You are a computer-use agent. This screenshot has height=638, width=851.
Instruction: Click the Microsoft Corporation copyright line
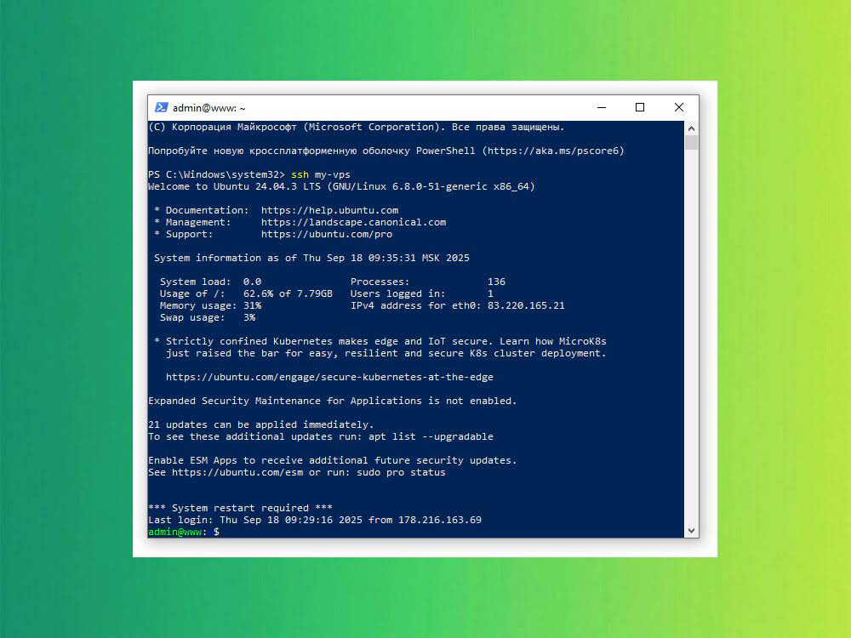click(x=356, y=127)
